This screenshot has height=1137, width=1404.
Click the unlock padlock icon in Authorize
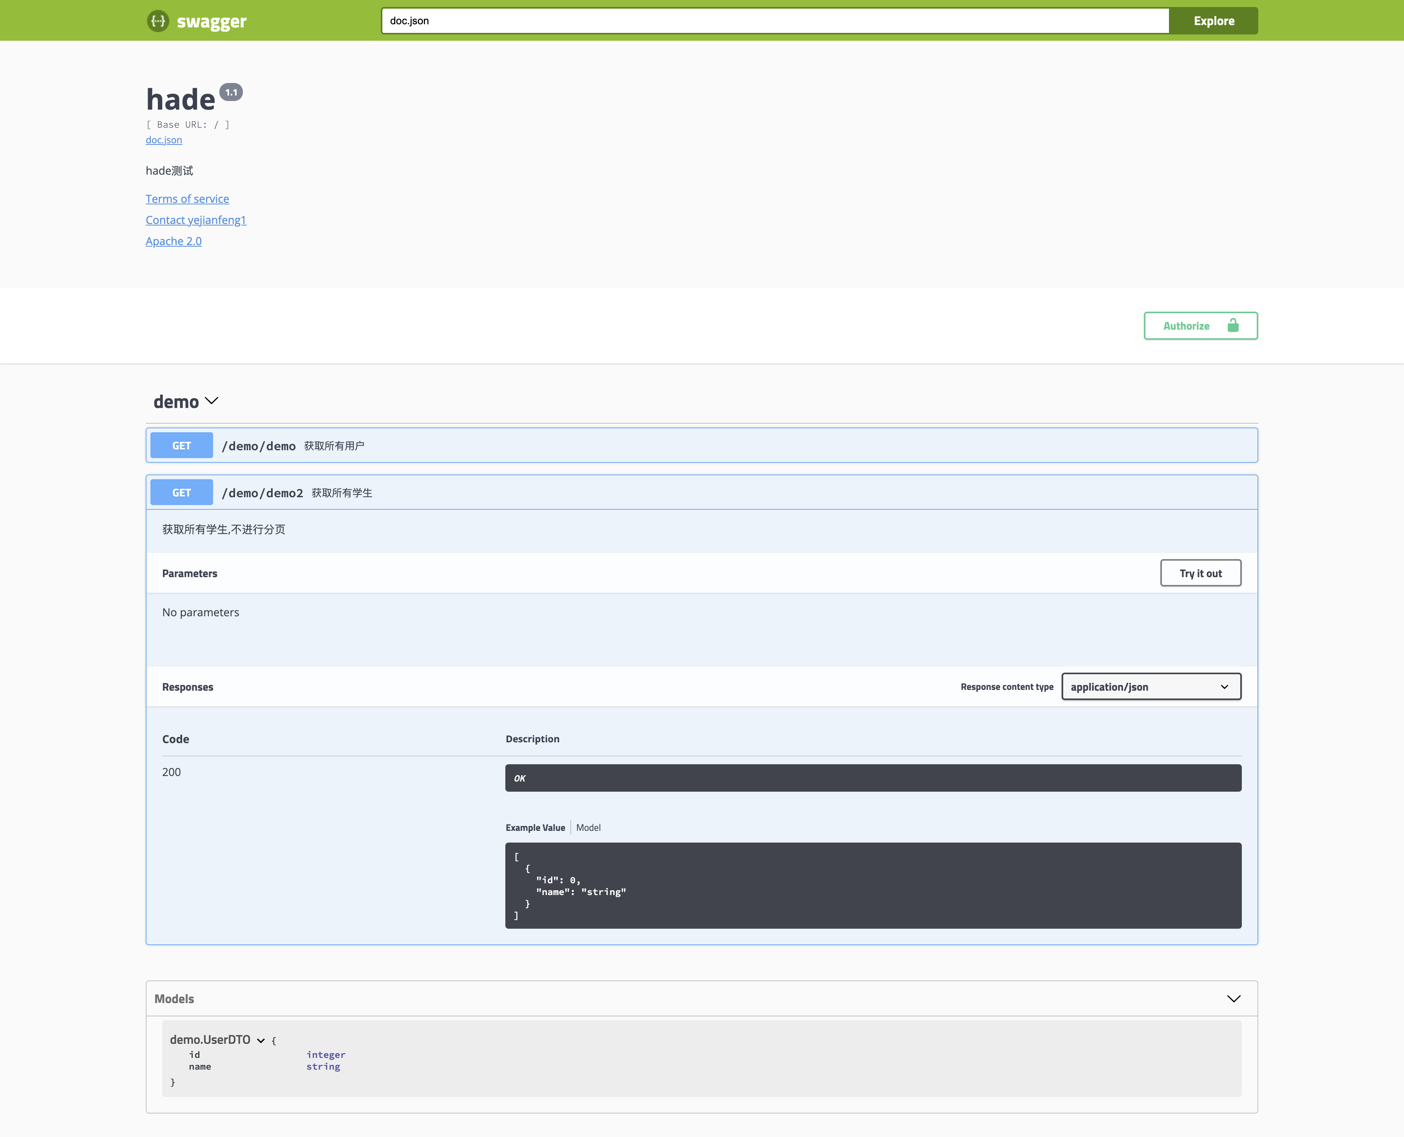coord(1233,325)
